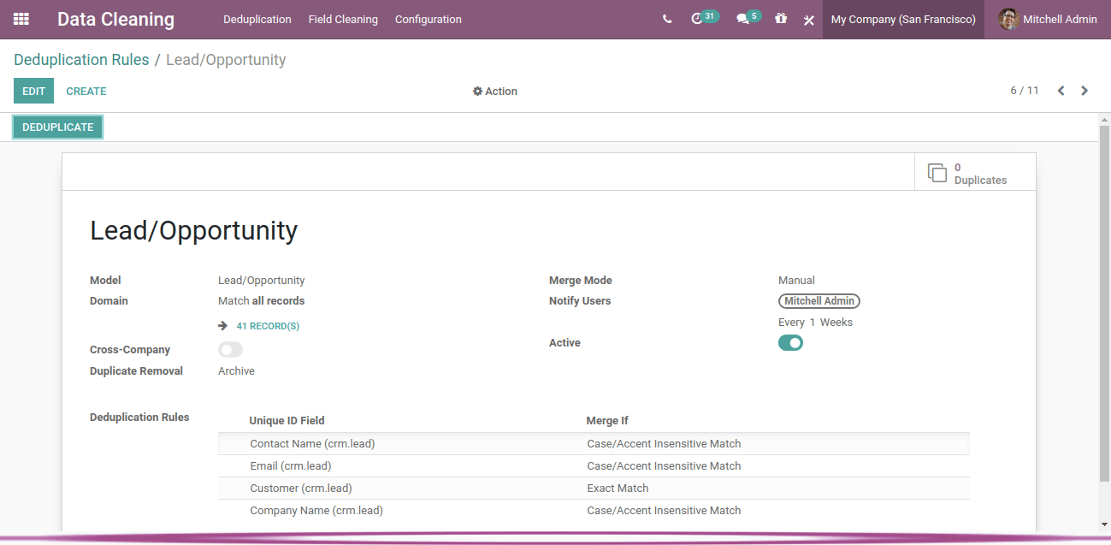
Task: Go to previous record arrow
Action: [x=1061, y=91]
